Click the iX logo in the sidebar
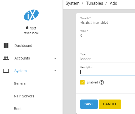The width and height of the screenshot is (135, 114). pyautogui.click(x=31, y=15)
